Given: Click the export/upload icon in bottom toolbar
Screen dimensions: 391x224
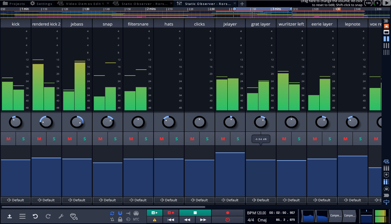Looking at the screenshot, I should click(x=9, y=216).
